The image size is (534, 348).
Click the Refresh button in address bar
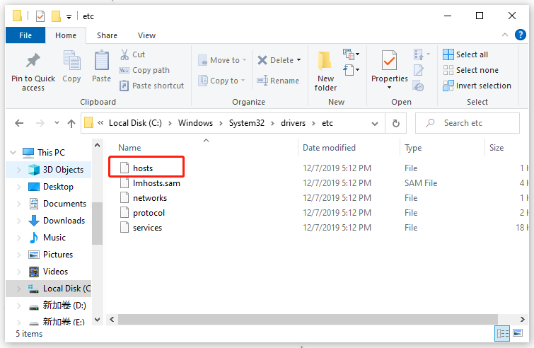point(396,123)
